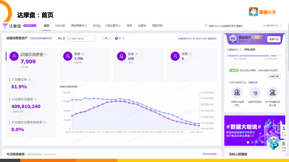Click the 人群同步品牌专区 icon
Viewport: 289px width, 162px height.
pos(237,93)
